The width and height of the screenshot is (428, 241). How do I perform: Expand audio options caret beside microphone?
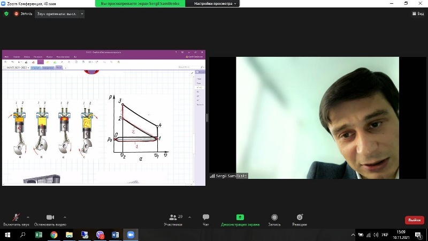tap(28, 217)
